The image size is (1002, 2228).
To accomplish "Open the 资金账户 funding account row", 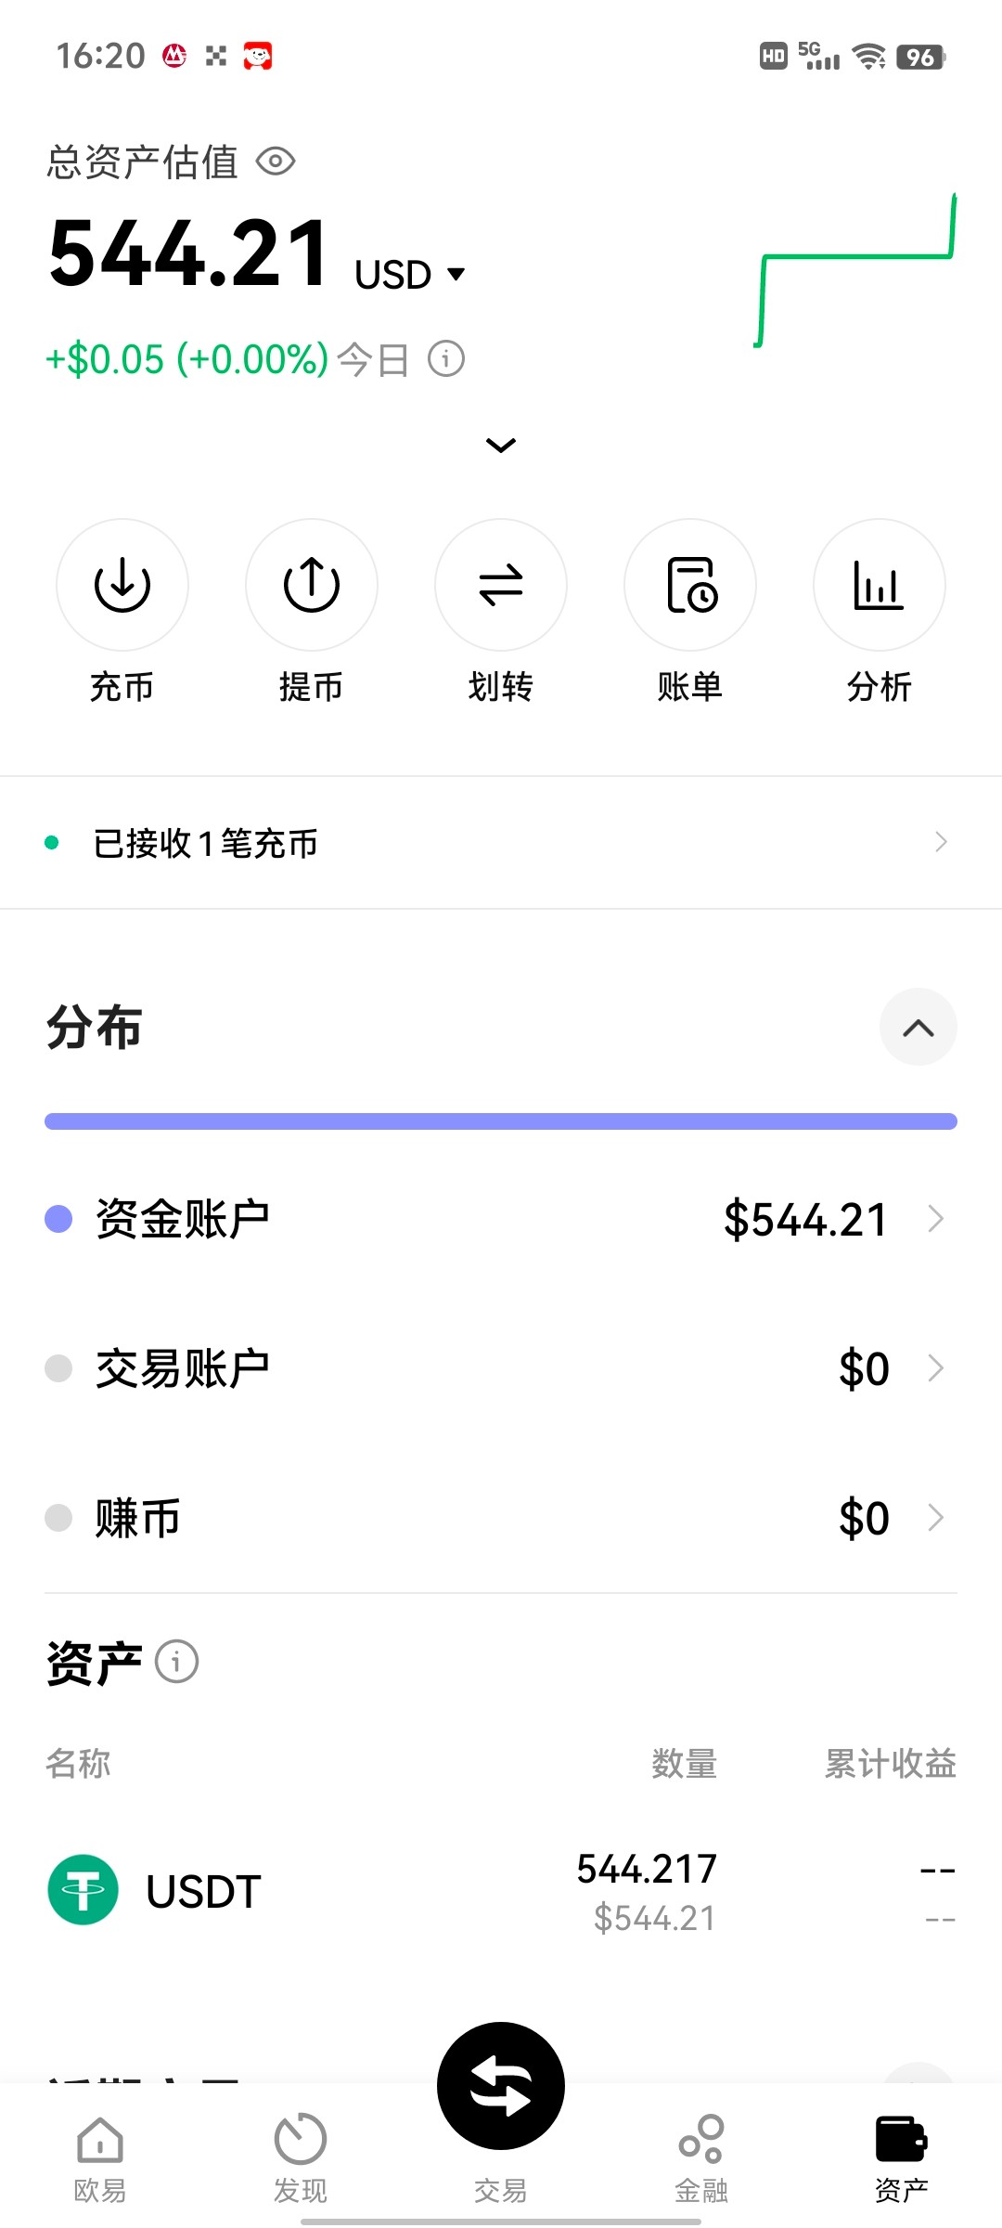I will tap(501, 1219).
